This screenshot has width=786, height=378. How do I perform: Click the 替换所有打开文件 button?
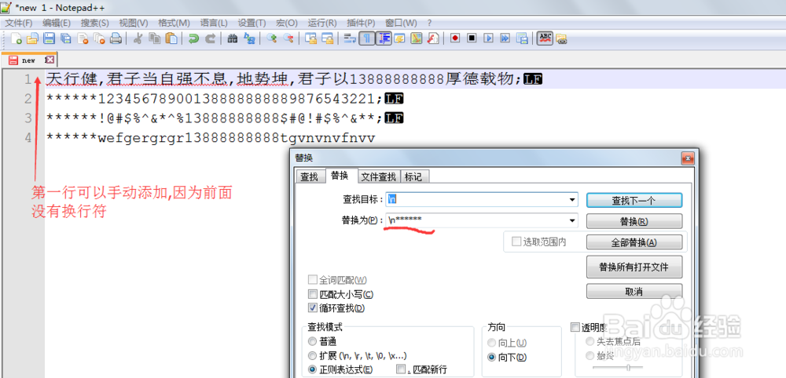(634, 267)
